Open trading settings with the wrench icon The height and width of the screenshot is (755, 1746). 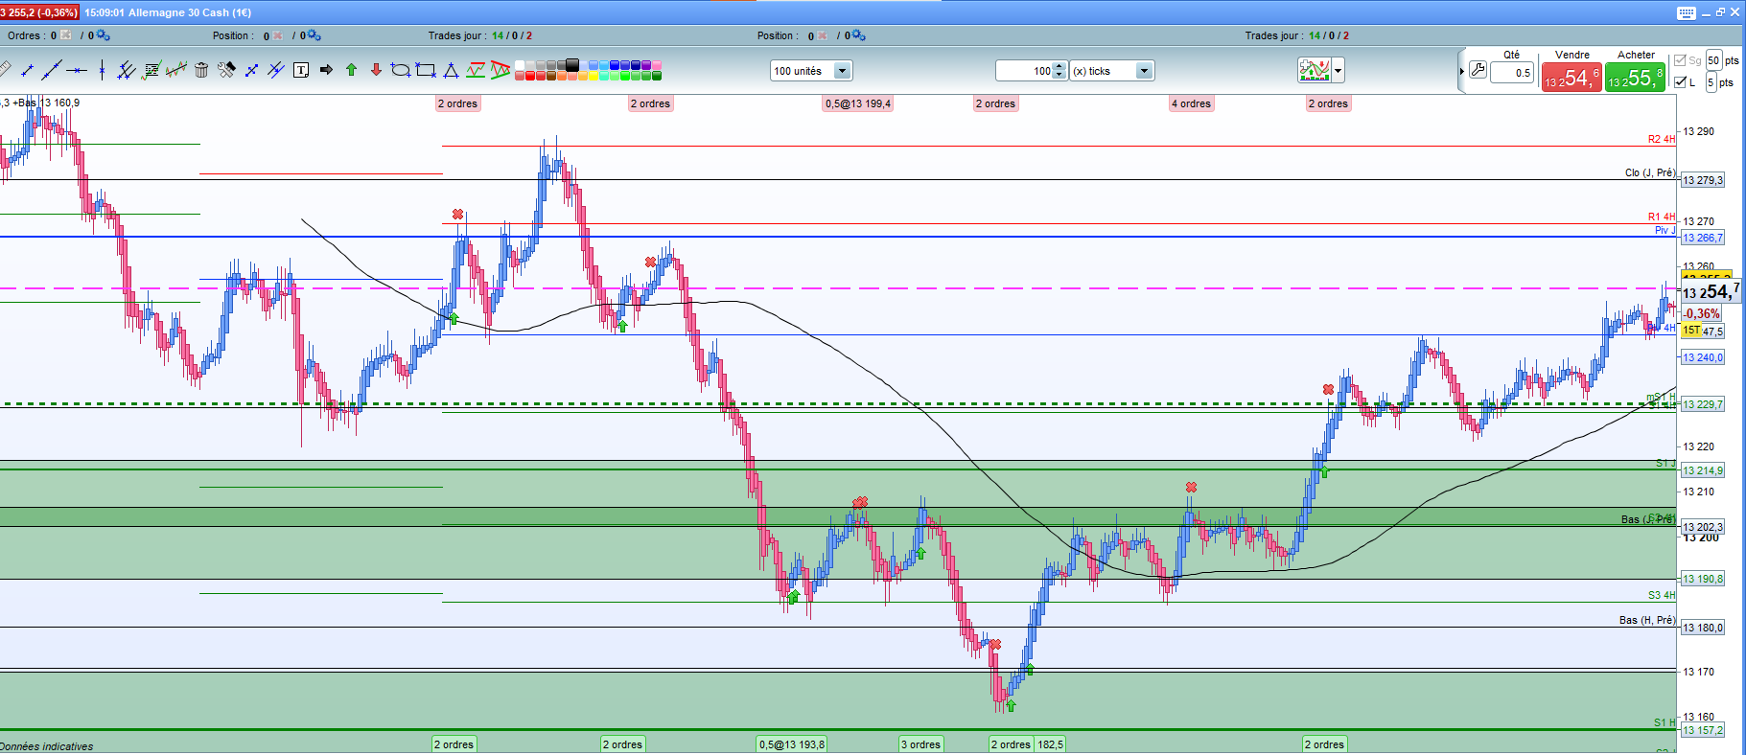[x=1478, y=71]
